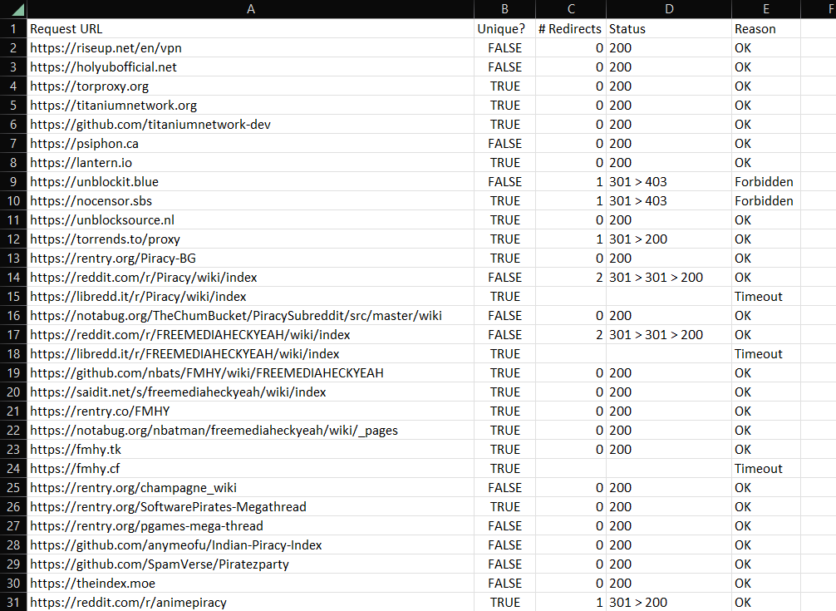Select cell with rentry.org/pgames-mega-thread
Screen dimensions: 836x611
point(251,525)
